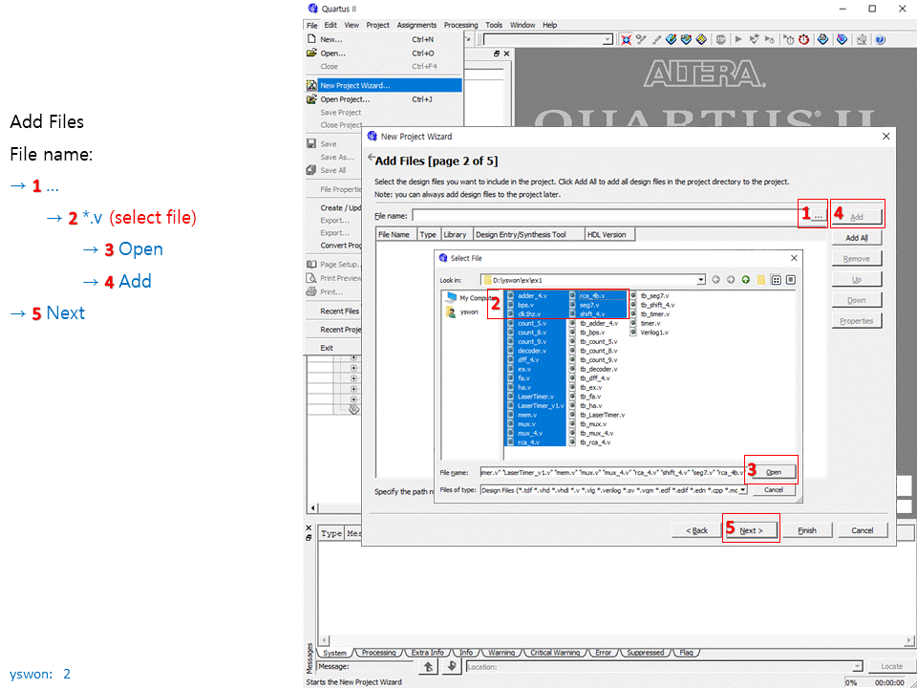The width and height of the screenshot is (917, 688).
Task: Switch to the Suppressed messages tab
Action: (x=645, y=653)
